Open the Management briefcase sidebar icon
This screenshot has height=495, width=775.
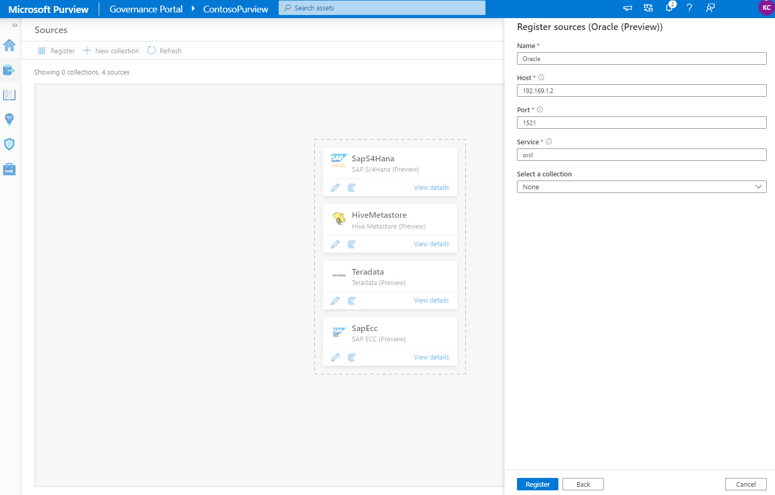click(9, 169)
